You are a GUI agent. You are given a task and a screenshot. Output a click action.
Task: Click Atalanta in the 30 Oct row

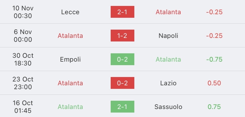pos(168,60)
